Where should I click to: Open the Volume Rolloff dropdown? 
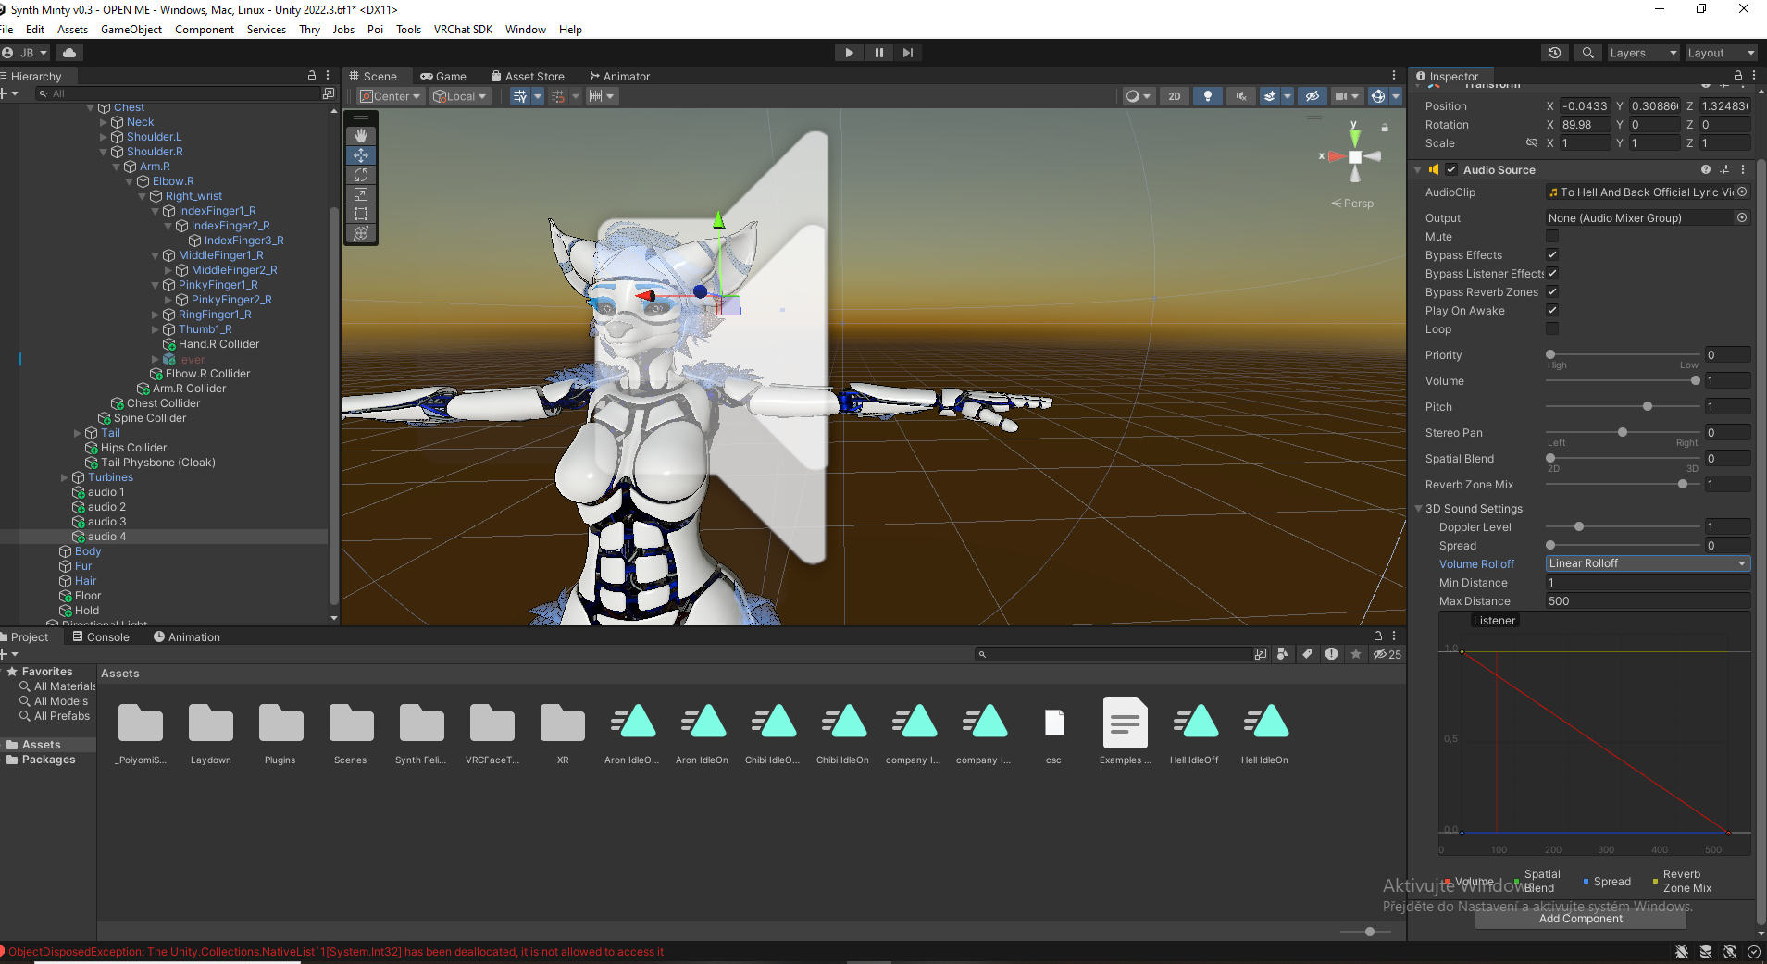1647,563
